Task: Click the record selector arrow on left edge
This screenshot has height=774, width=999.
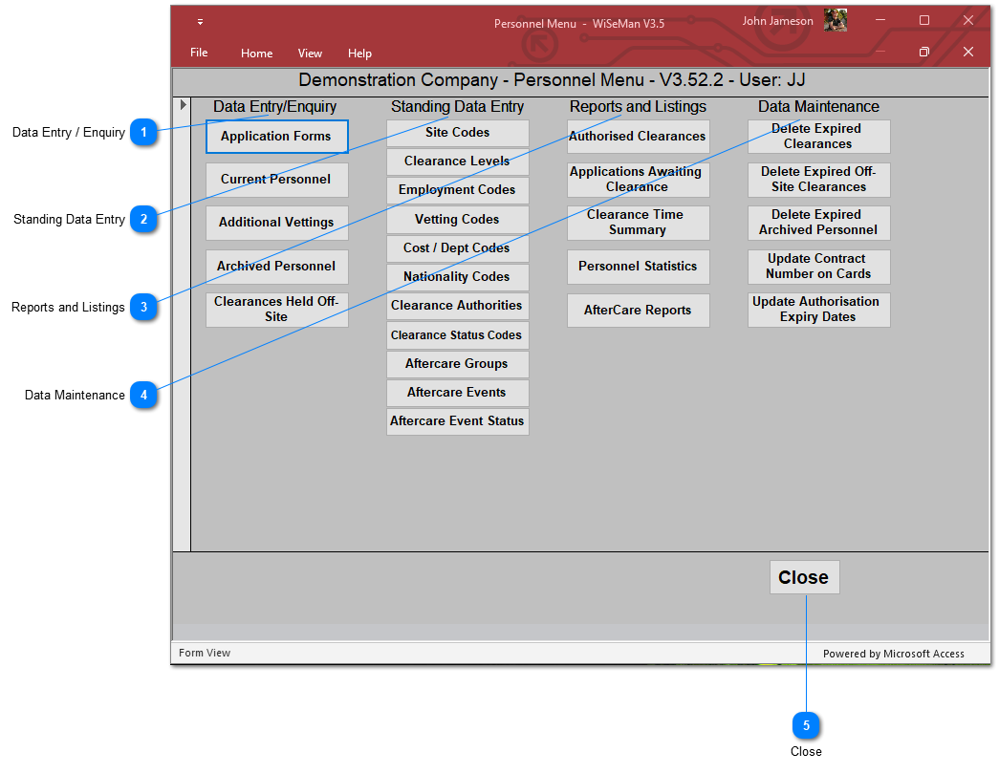Action: pyautogui.click(x=183, y=104)
